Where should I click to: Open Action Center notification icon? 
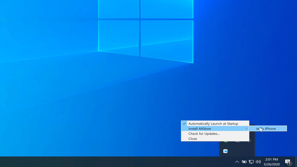[288, 162]
